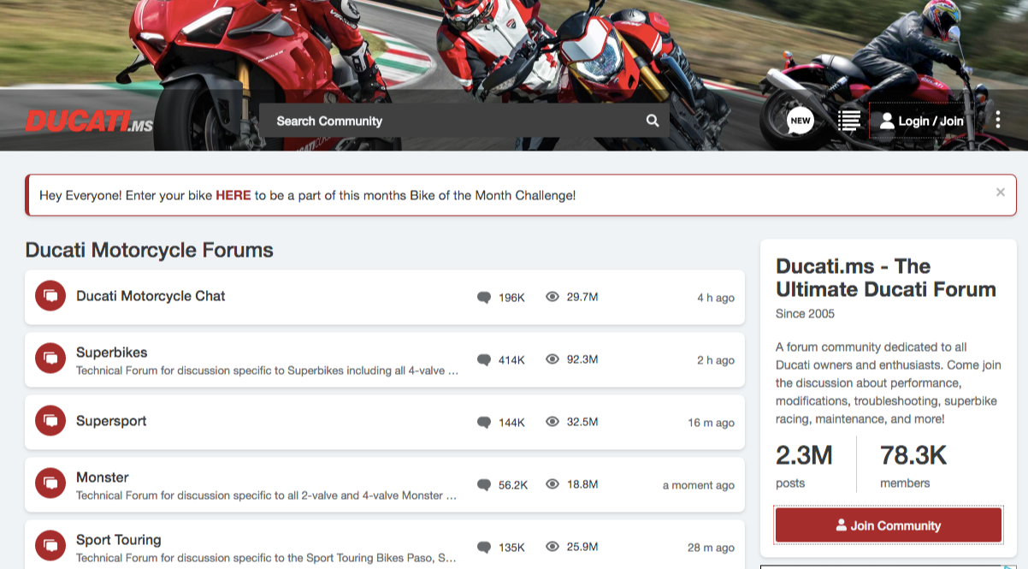This screenshot has height=569, width=1028.
Task: Click the 32.5M views count
Action: 582,422
